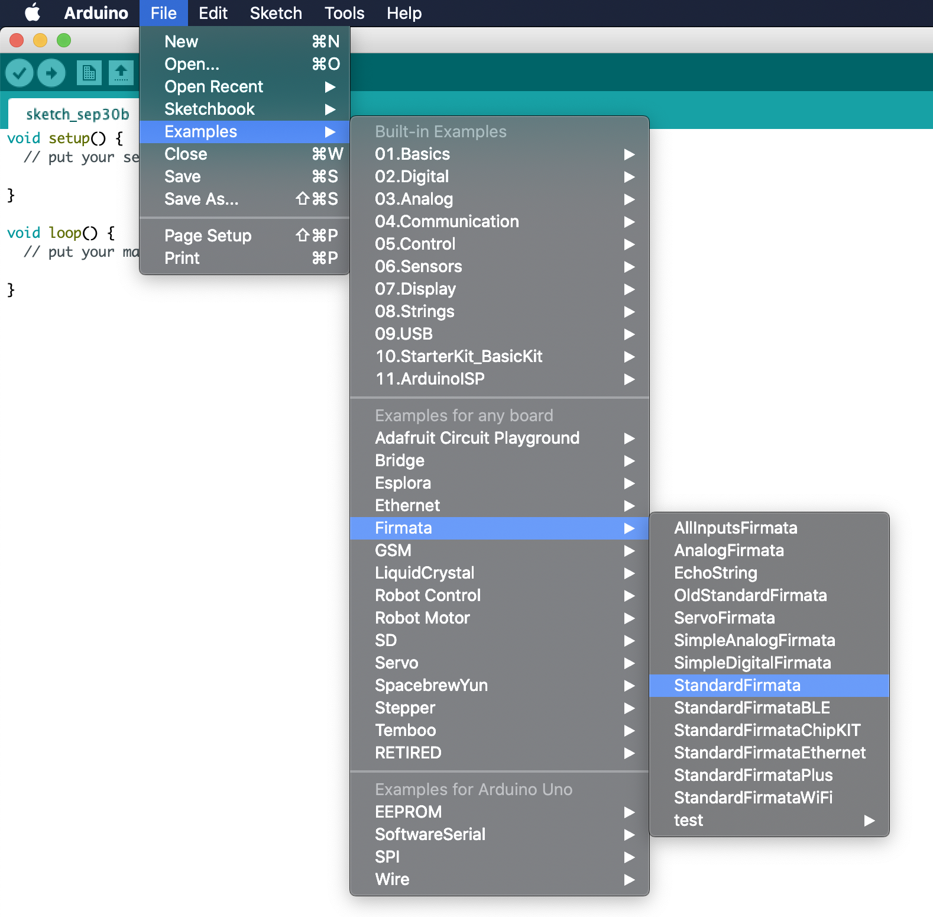Select the highlighted Firmata entry
933x917 pixels.
point(500,528)
